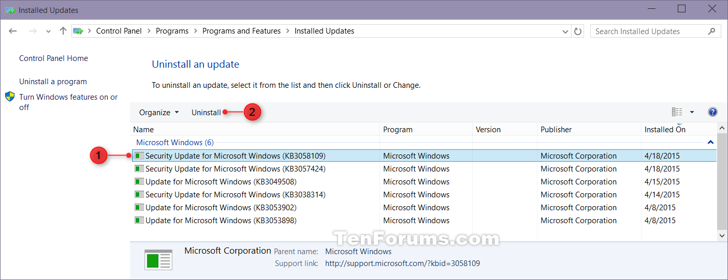The image size is (728, 280).
Task: Sort by the Name column header
Action: click(255, 130)
